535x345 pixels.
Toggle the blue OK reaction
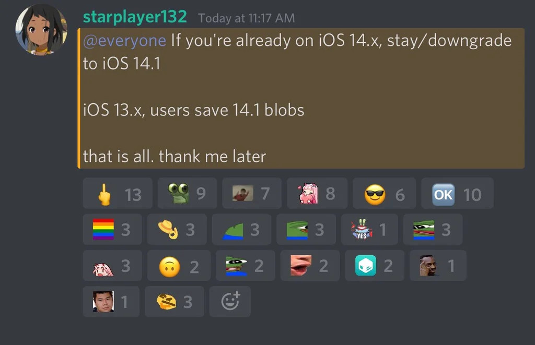[x=457, y=193]
